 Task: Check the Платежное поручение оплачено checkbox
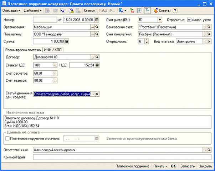click(x=7, y=139)
